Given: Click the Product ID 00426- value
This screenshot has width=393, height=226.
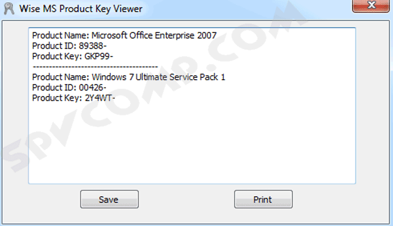Looking at the screenshot, I should click(x=93, y=87).
